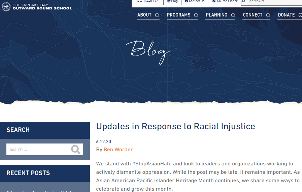Select the post date 6.12.20
Viewport: 302px width, 192px height.
coord(104,142)
